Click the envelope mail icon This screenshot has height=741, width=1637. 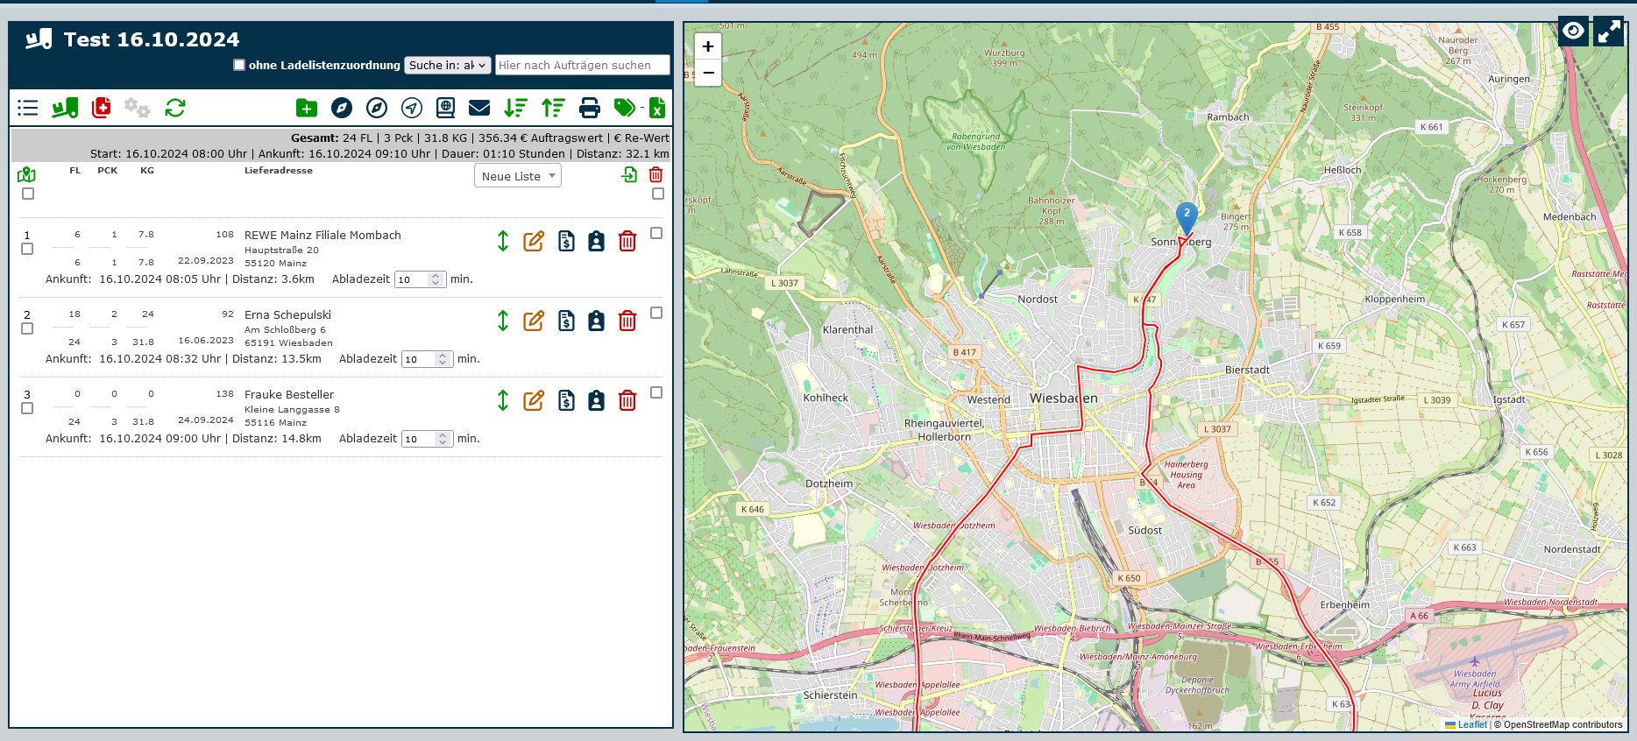click(479, 108)
